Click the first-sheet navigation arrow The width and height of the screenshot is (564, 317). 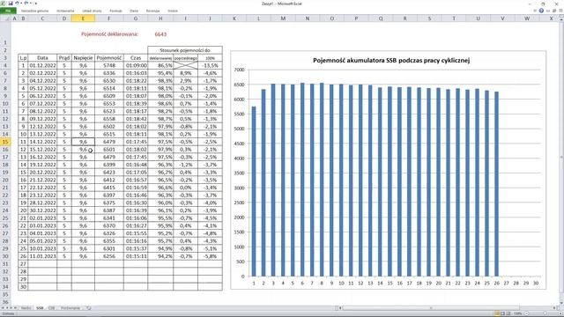click(x=3, y=308)
